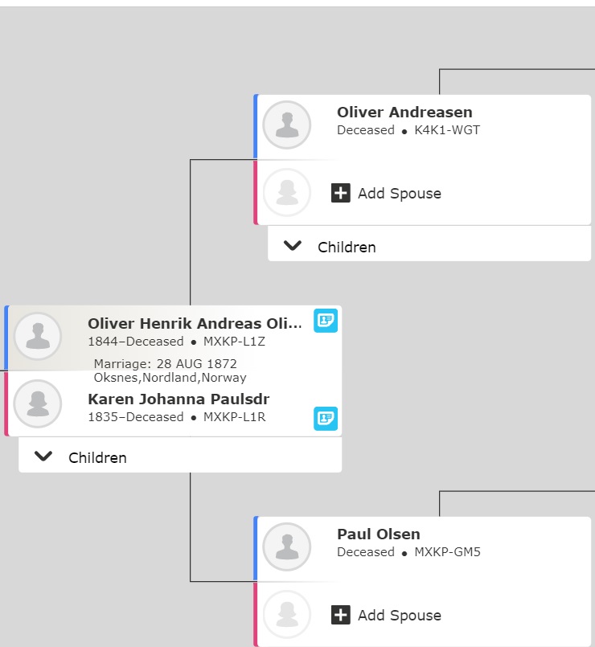
Task: Click Karen Johanna Paulsdr female avatar
Action: (38, 403)
